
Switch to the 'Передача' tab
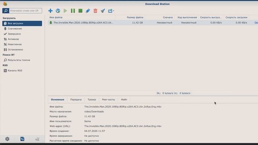point(76,99)
